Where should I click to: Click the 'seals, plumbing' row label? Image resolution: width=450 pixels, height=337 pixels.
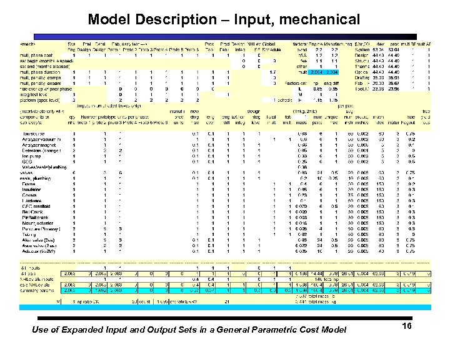(35, 178)
